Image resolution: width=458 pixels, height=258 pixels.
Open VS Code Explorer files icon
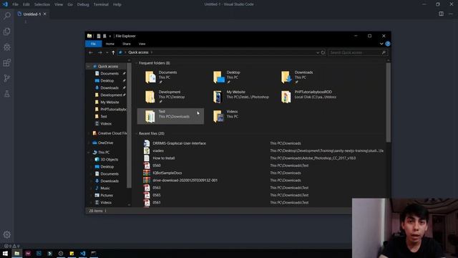point(6,32)
